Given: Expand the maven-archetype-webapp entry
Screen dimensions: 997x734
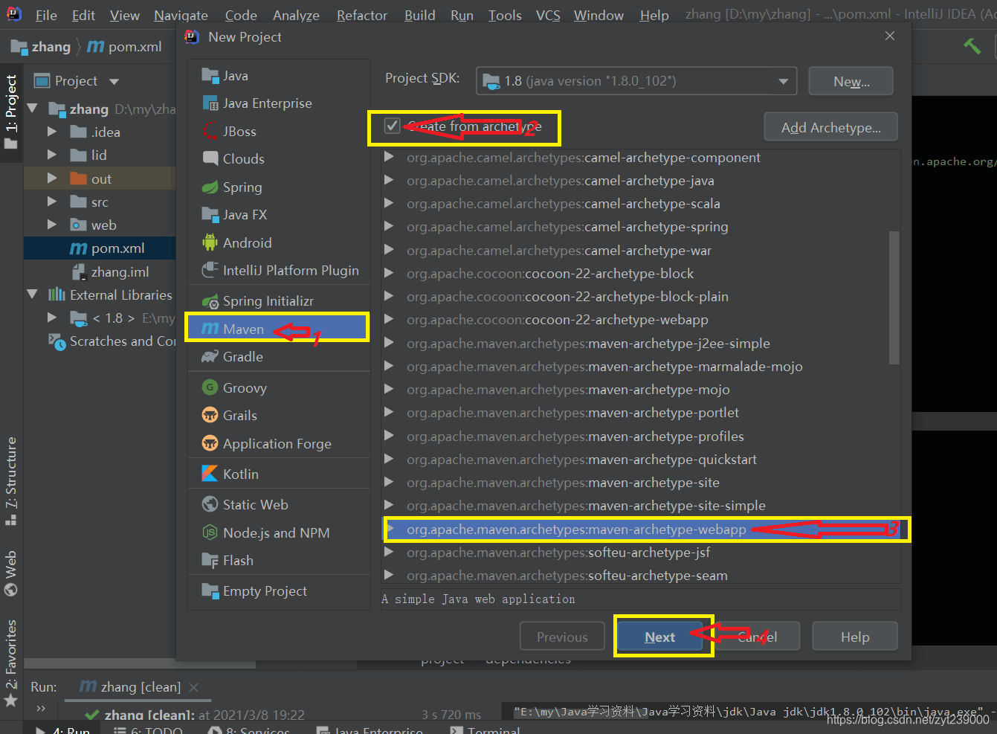Looking at the screenshot, I should [x=390, y=529].
